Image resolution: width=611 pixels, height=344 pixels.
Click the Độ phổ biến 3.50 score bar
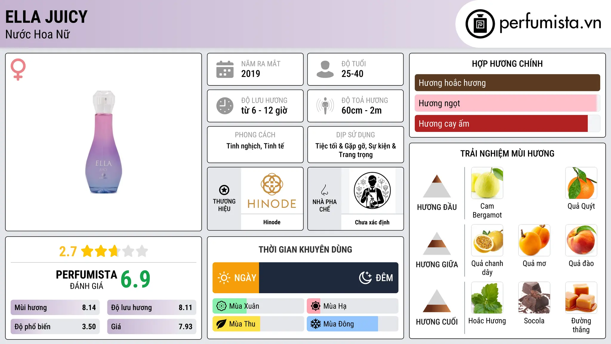[55, 326]
